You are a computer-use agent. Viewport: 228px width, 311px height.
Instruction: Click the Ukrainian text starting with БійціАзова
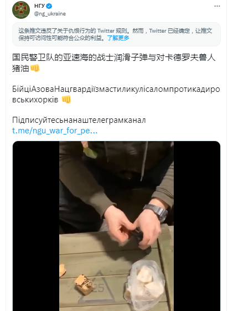(x=116, y=95)
